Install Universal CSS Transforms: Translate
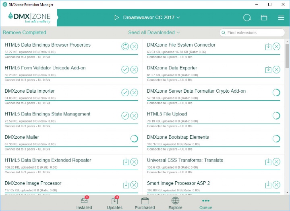 (268, 162)
